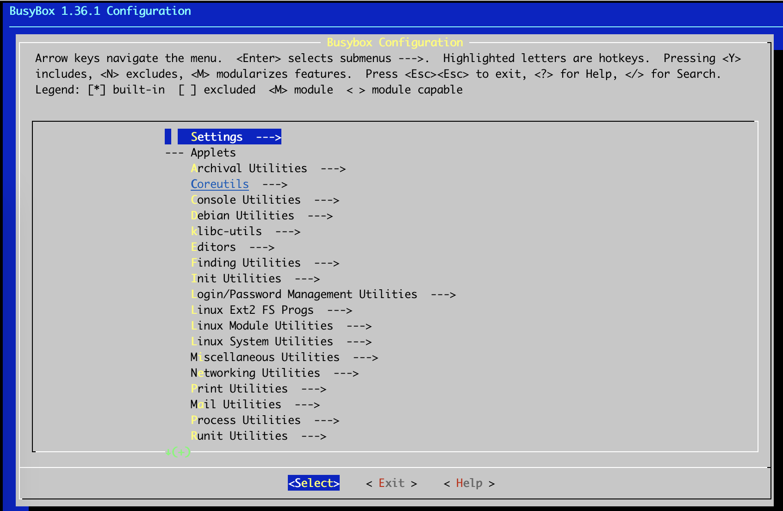Open Init Utilities submenu
Image resolution: width=783 pixels, height=511 pixels.
click(236, 279)
